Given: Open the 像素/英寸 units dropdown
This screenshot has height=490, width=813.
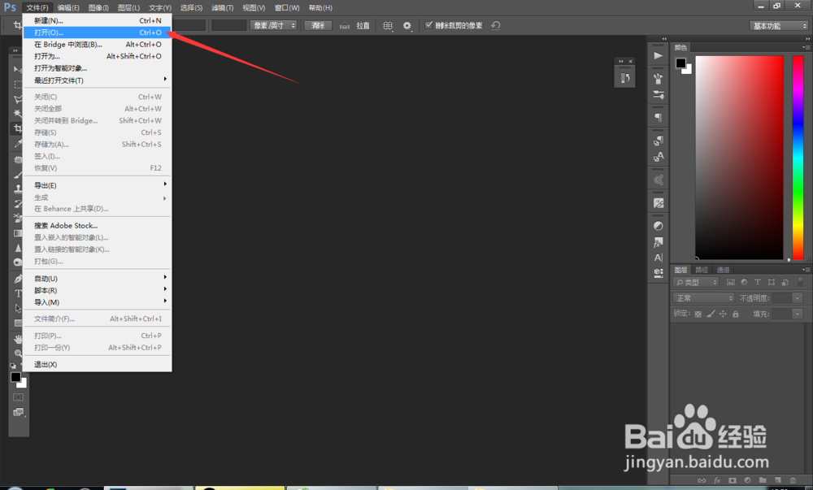Looking at the screenshot, I should point(273,25).
